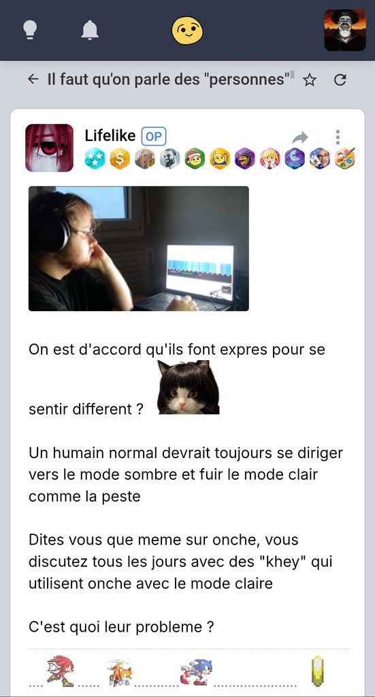Open the photo of man at laptop

(139, 248)
